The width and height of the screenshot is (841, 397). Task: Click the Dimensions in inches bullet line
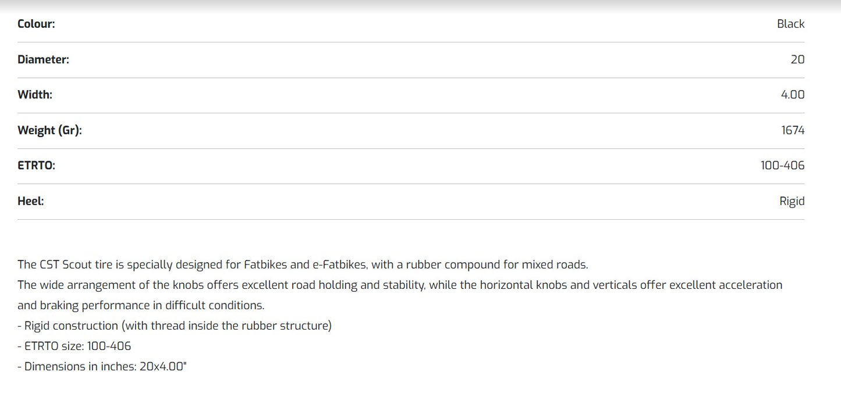tap(102, 367)
